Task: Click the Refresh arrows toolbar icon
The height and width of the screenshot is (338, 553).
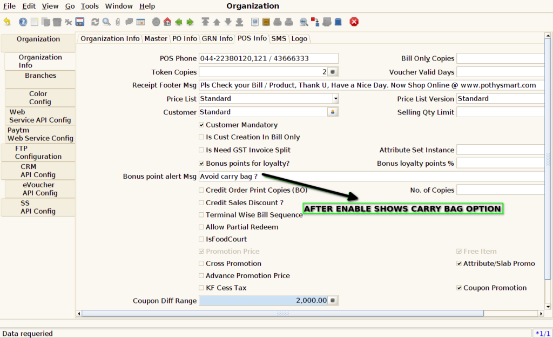Action: pyautogui.click(x=95, y=22)
